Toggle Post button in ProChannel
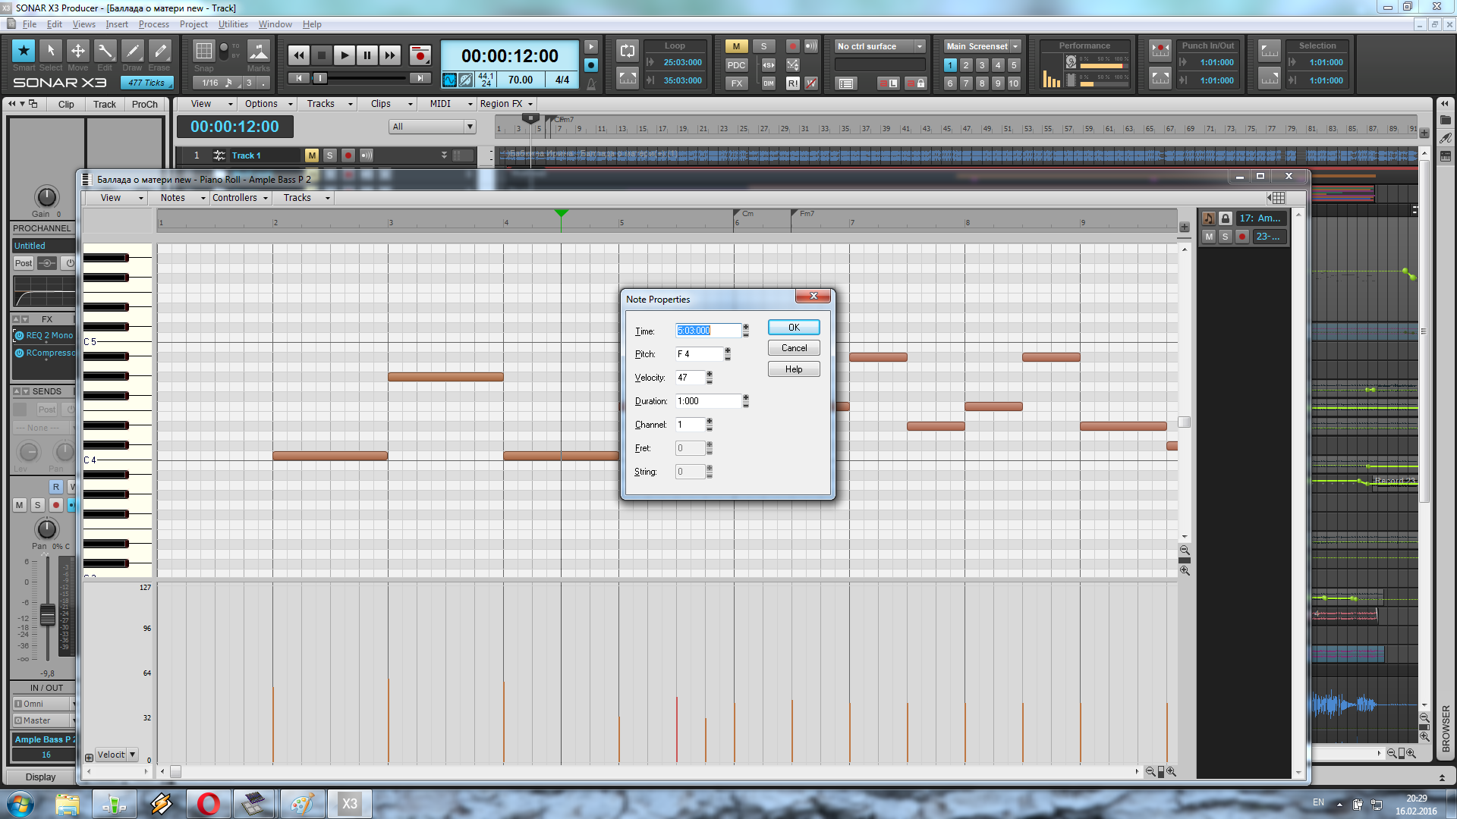Screen dimensions: 1457x819 24,263
